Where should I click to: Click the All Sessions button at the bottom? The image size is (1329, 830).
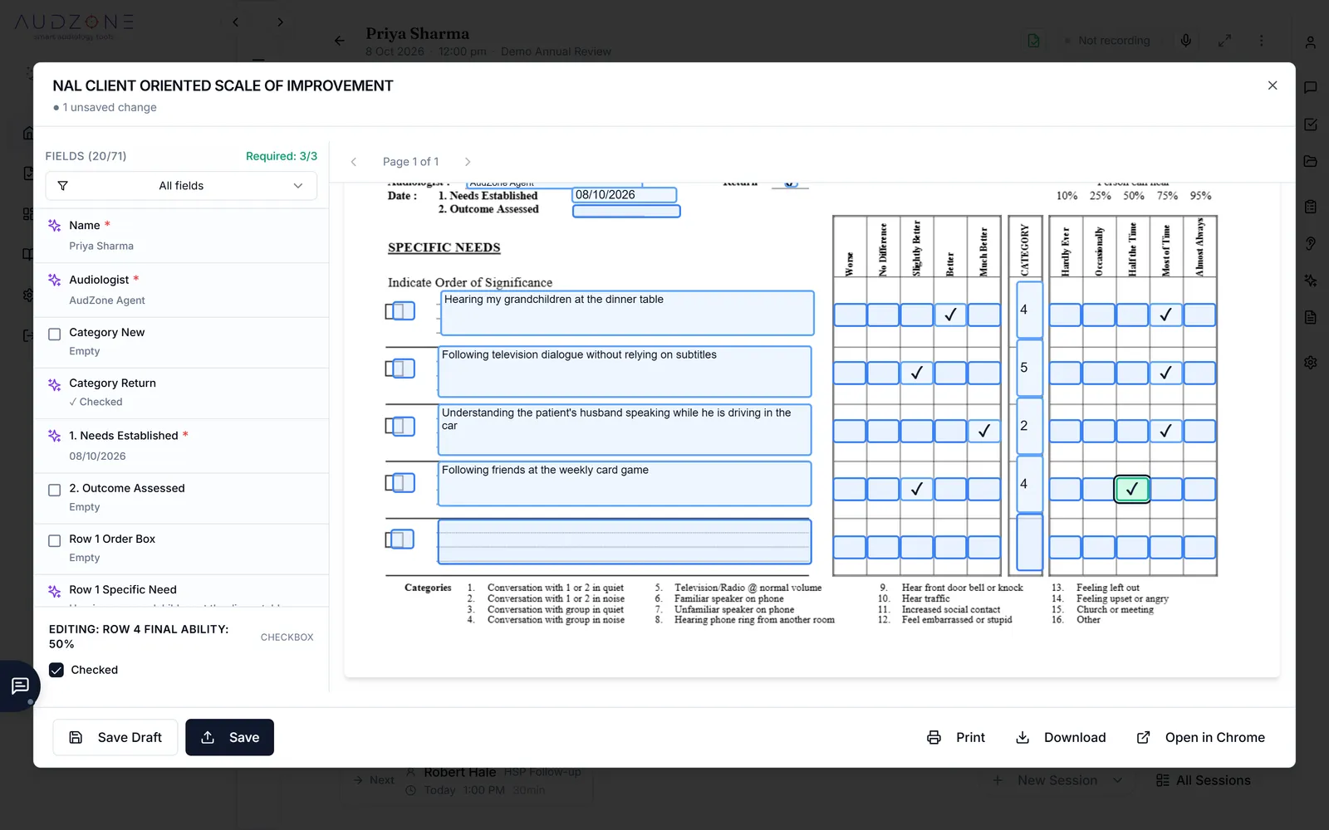coord(1203,780)
